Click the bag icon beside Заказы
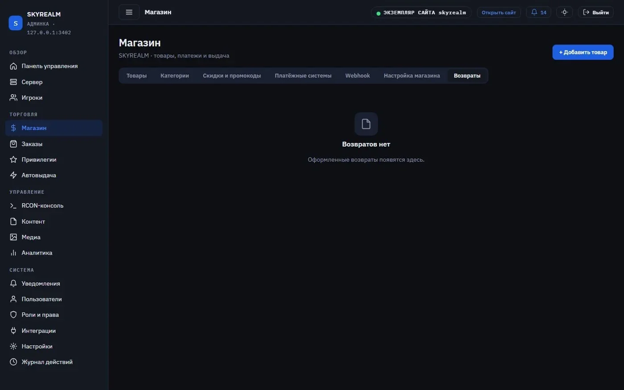The image size is (624, 390). (13, 144)
